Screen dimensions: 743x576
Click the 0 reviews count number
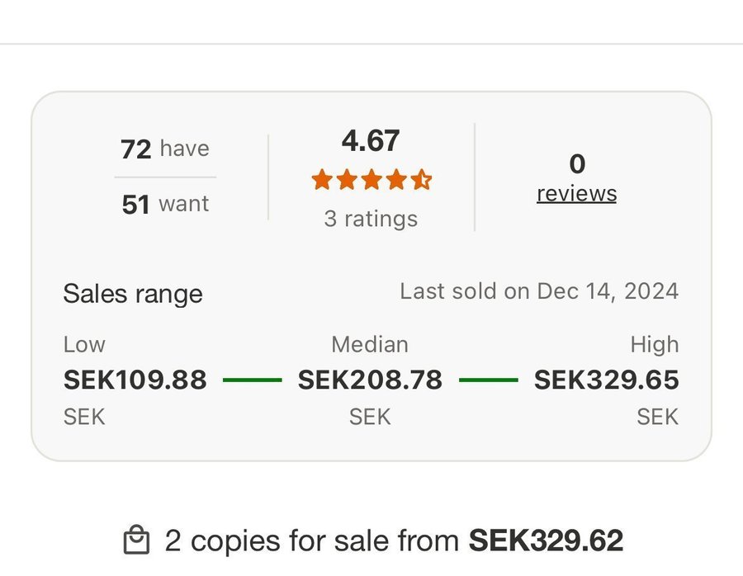click(x=577, y=164)
